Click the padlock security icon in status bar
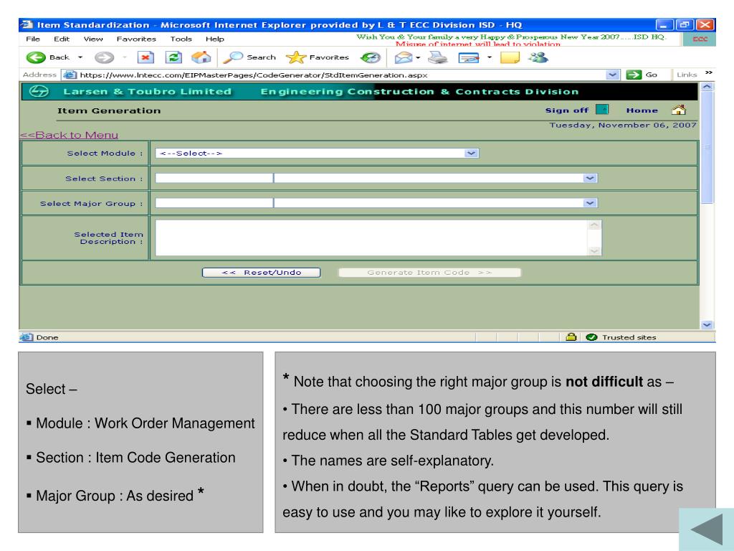Image resolution: width=734 pixels, height=551 pixels. pos(571,337)
